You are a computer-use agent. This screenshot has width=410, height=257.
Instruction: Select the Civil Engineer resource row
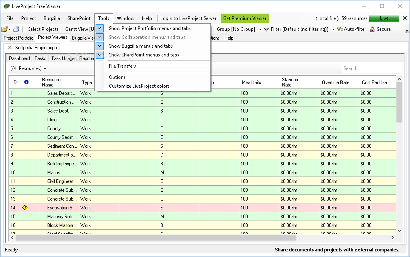point(202,181)
